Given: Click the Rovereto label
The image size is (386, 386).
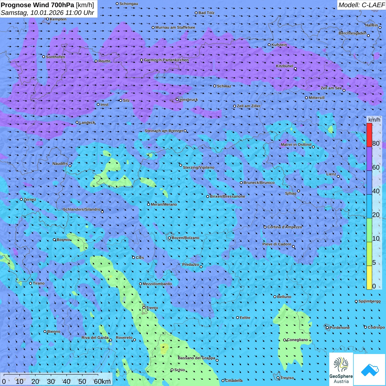Looking at the screenshot, I should (x=124, y=337).
